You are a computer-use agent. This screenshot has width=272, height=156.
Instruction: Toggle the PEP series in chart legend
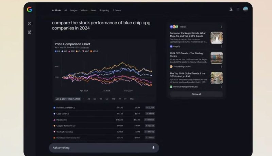click(71, 51)
